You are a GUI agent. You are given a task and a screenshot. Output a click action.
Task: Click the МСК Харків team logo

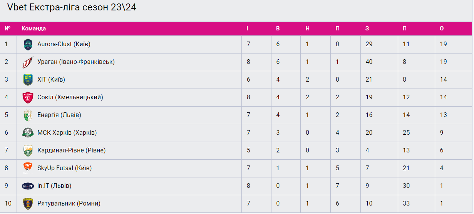click(28, 133)
